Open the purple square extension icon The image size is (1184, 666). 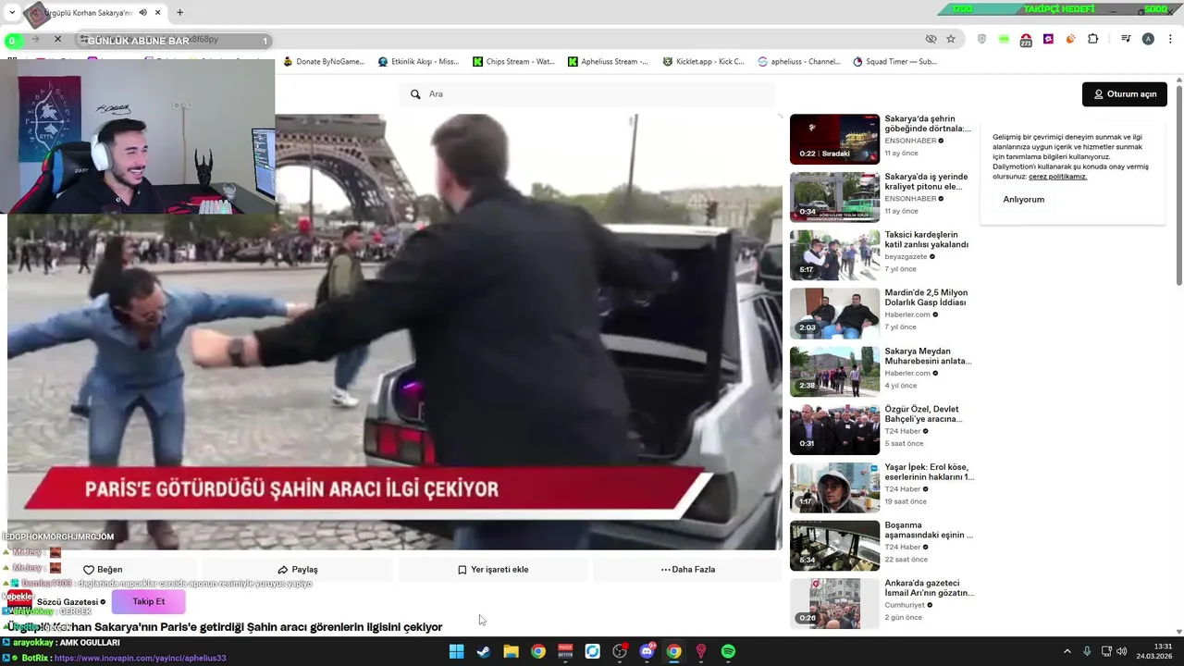(1048, 39)
